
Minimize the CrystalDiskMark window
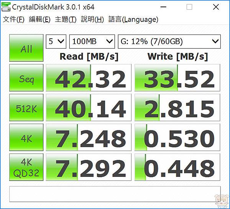(x=163, y=7)
